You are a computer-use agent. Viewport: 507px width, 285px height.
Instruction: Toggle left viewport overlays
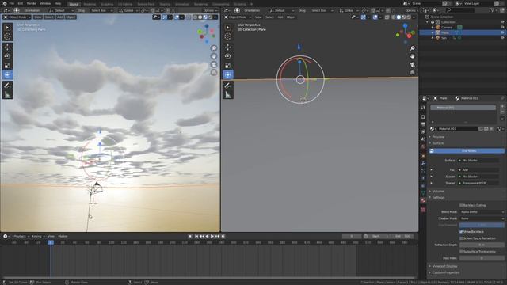pos(177,17)
